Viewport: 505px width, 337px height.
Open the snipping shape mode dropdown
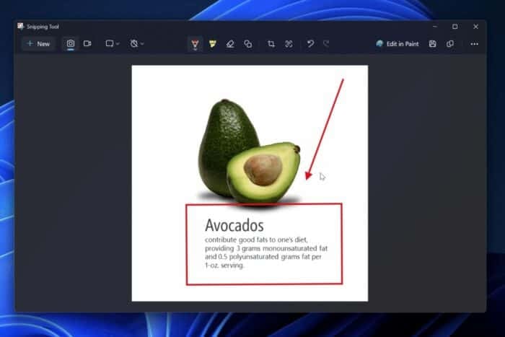113,43
